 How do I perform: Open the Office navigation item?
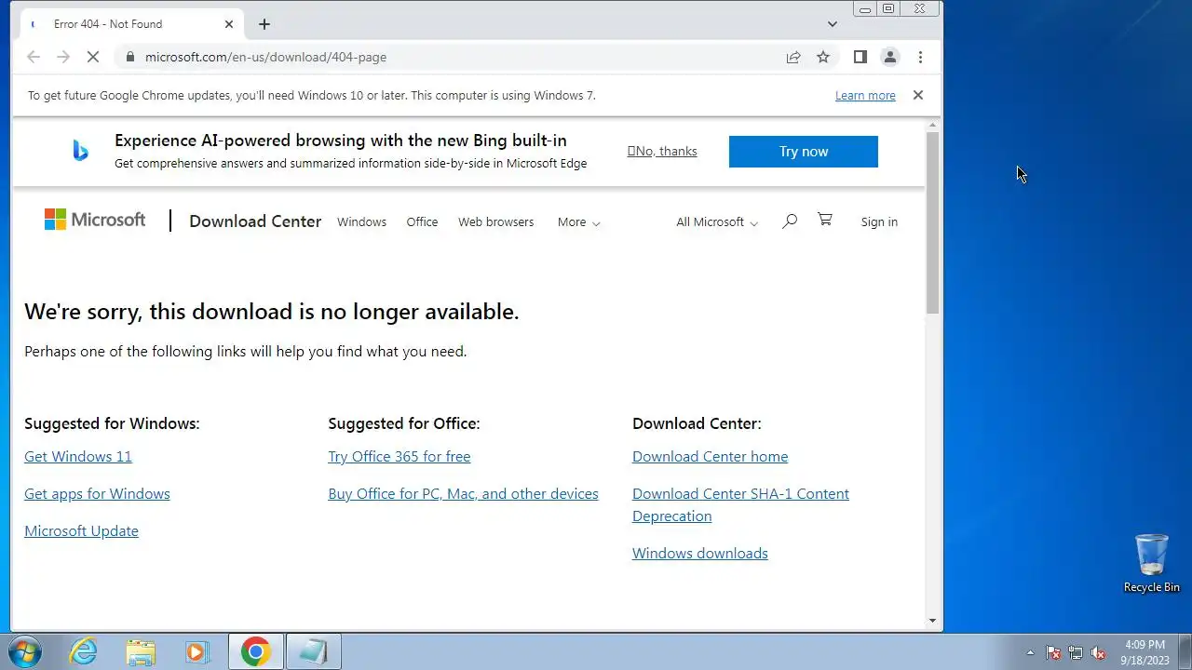[422, 221]
